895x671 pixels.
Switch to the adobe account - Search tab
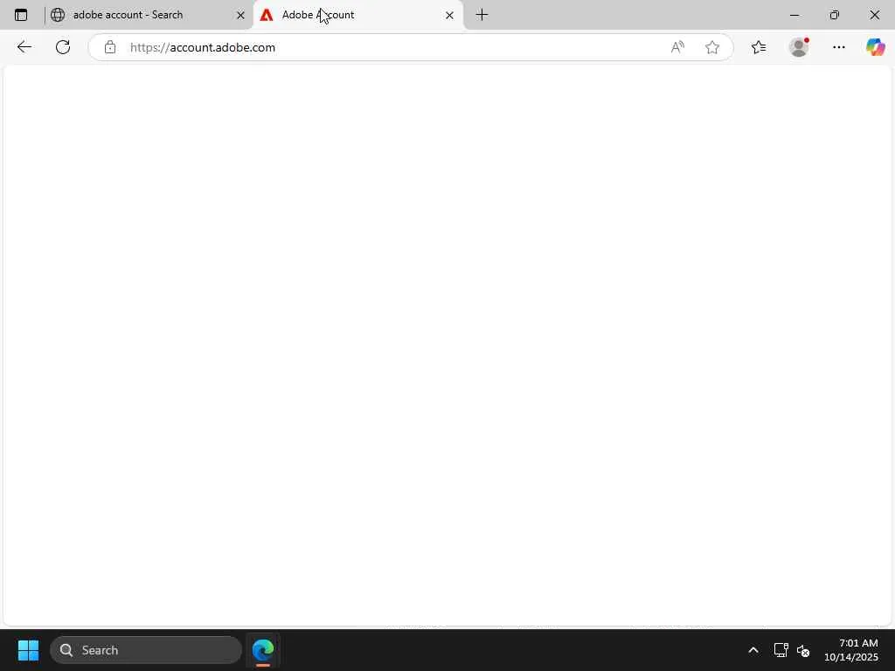149,15
